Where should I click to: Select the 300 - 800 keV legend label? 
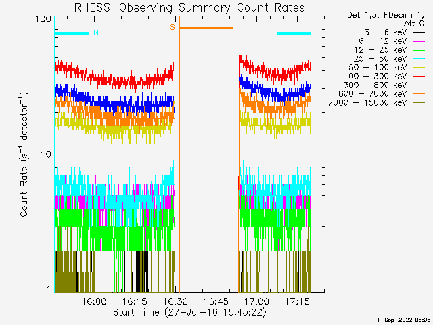(375, 85)
